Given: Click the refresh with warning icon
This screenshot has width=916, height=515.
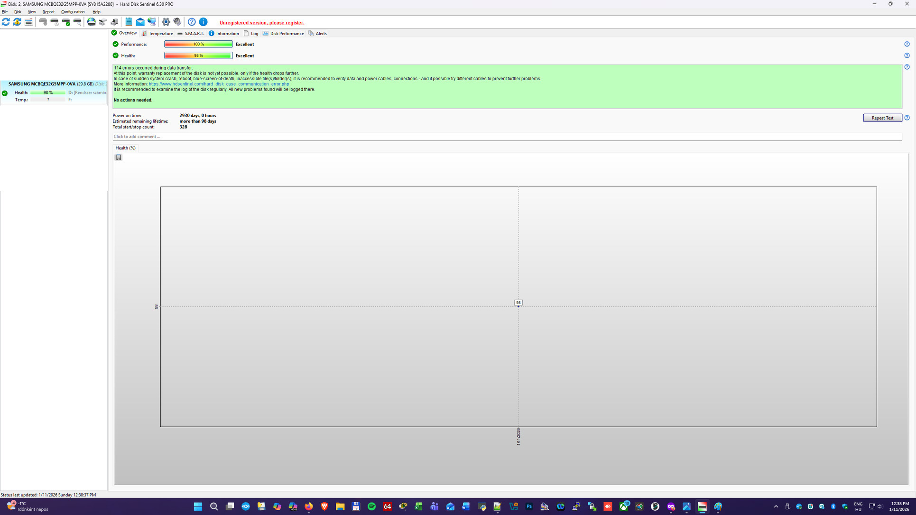Looking at the screenshot, I should click(x=17, y=22).
